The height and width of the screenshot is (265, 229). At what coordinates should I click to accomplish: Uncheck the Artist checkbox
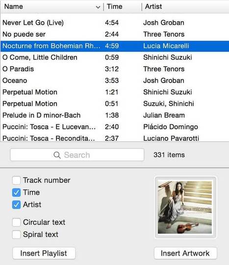click(16, 205)
